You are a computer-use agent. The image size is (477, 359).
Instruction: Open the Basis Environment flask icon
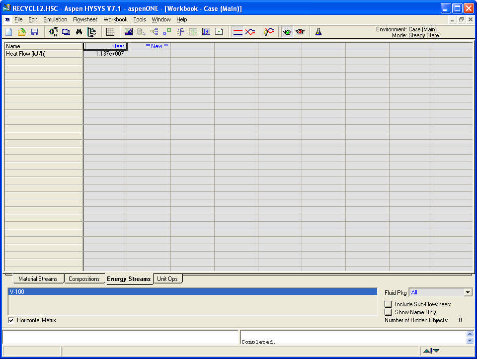click(318, 32)
